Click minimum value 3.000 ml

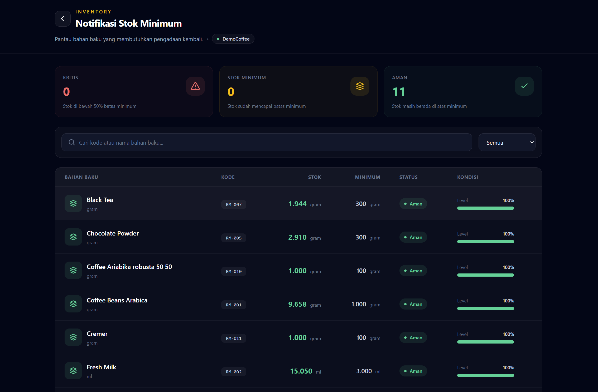pos(368,371)
